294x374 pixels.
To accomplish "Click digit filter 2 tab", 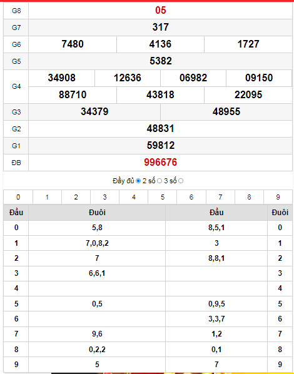I will click(76, 197).
